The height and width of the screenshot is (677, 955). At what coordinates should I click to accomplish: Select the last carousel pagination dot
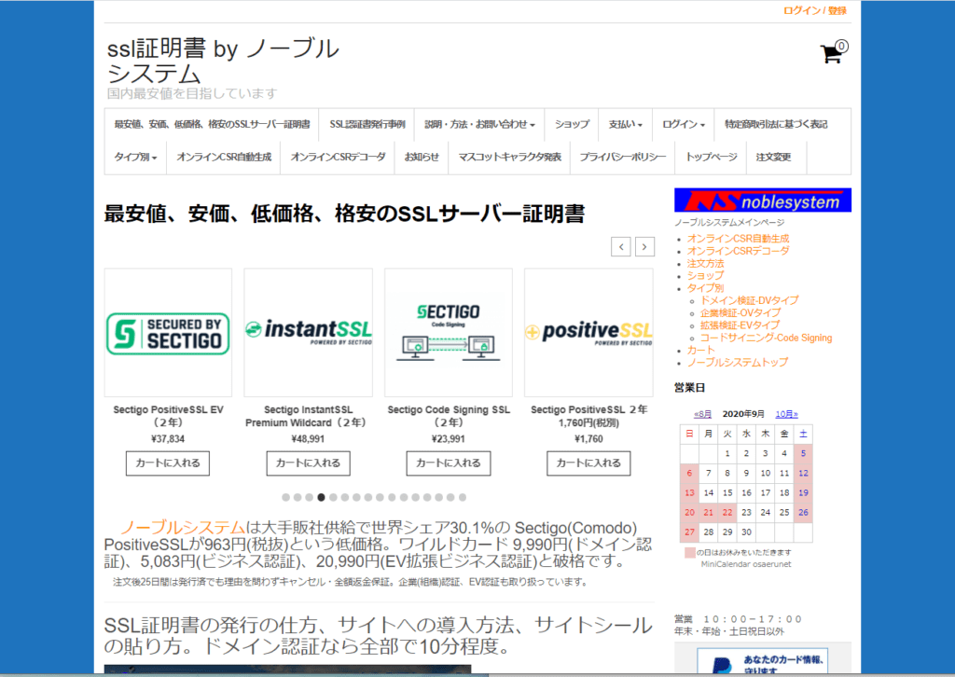[463, 497]
